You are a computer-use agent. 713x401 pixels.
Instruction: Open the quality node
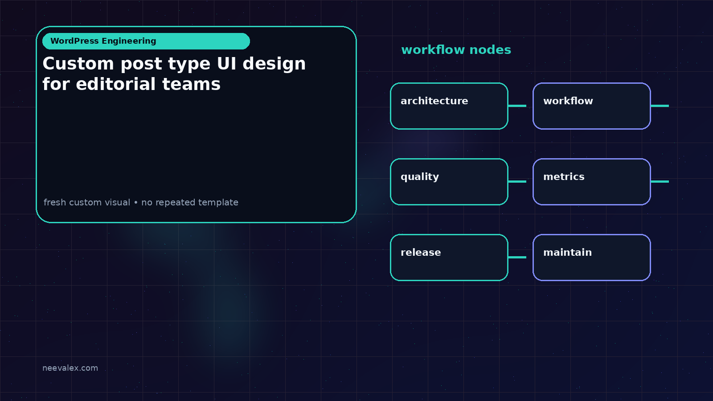449,182
